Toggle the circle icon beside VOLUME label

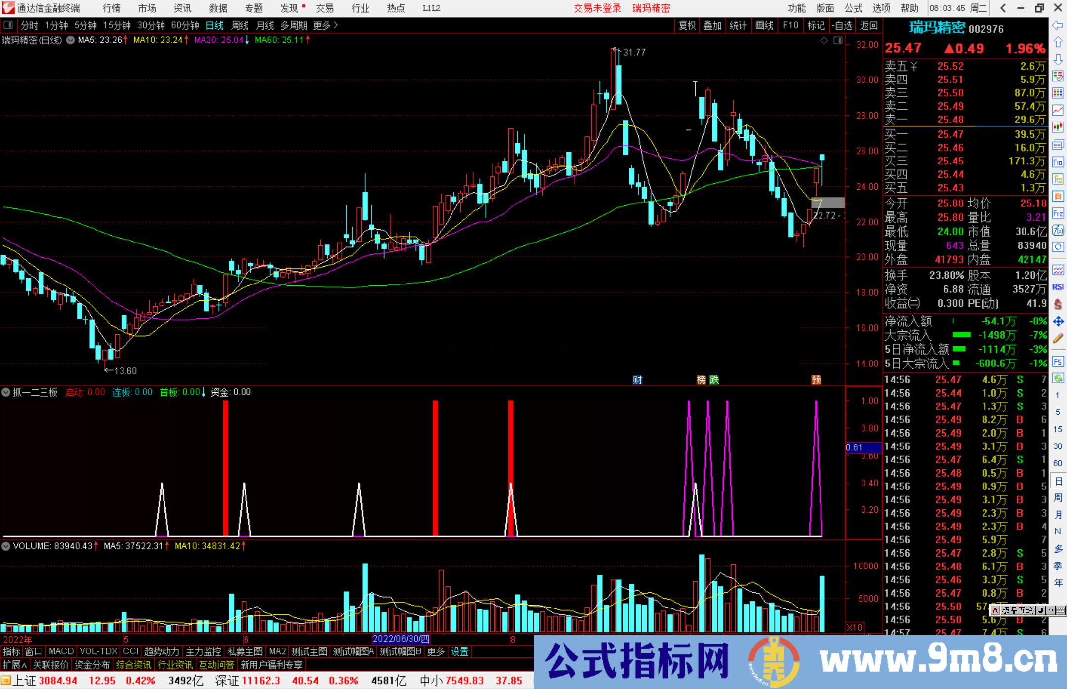pyautogui.click(x=6, y=546)
